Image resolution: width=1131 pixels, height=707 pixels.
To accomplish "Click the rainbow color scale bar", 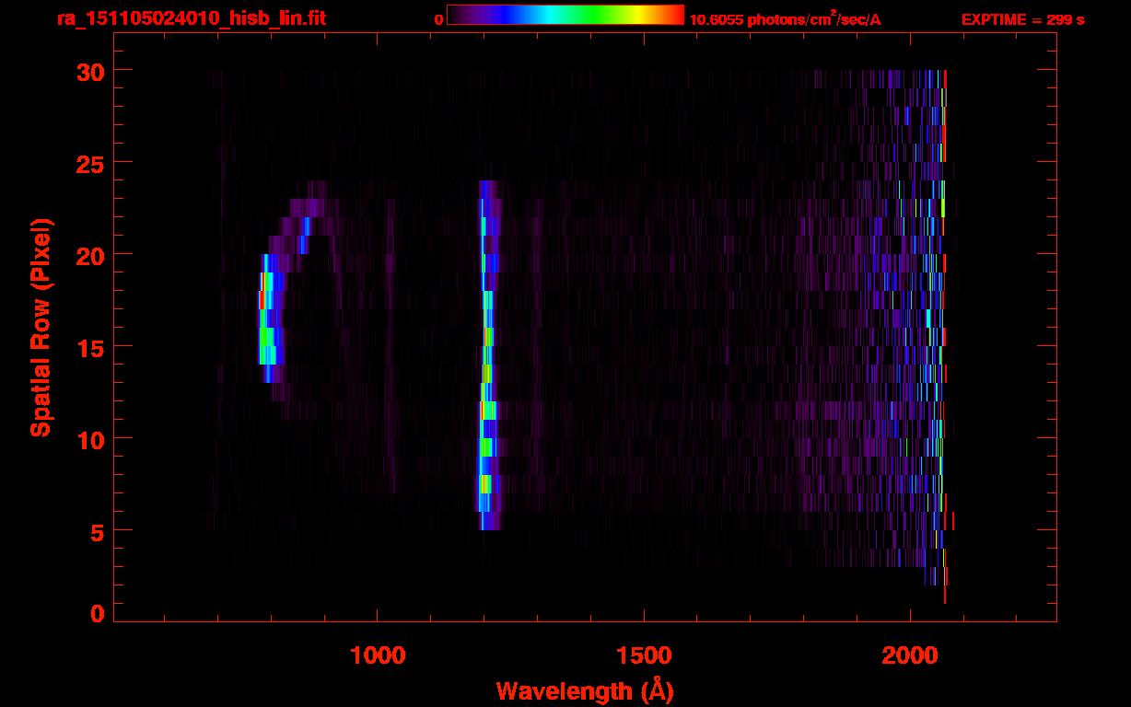I will click(x=565, y=15).
